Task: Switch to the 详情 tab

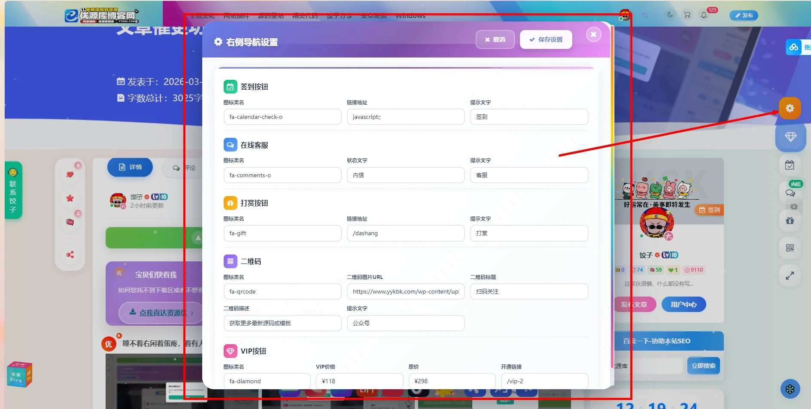Action: click(x=130, y=167)
